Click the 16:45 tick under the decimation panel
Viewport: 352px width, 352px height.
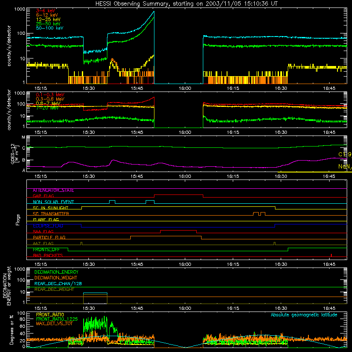329,308
